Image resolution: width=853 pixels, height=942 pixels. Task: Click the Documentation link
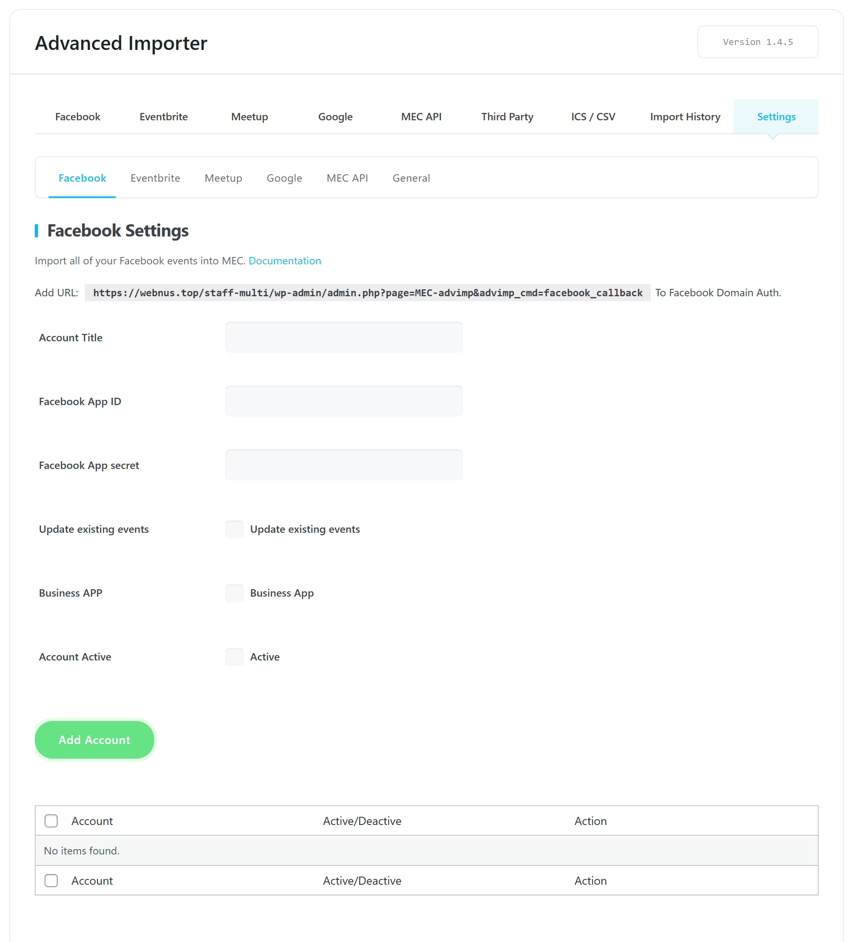click(x=284, y=261)
